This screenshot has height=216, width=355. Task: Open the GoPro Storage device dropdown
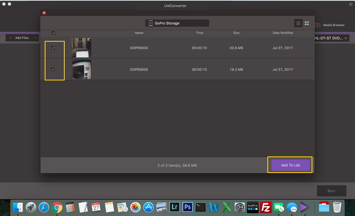[x=177, y=23]
